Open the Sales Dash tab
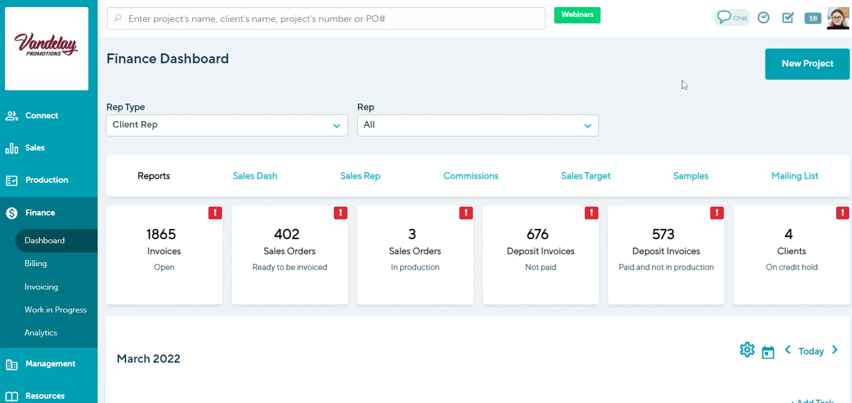 [255, 176]
